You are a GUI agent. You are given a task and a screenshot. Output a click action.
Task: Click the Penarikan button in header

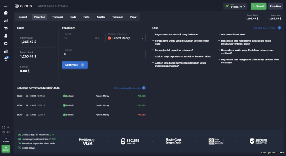[275, 6]
